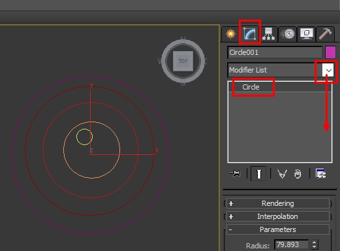Click the Circle001 object name field

275,52
